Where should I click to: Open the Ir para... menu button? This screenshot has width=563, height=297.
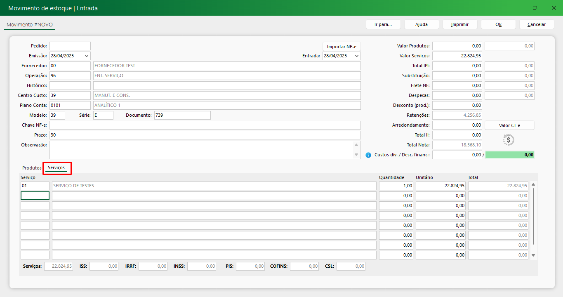coord(383,24)
